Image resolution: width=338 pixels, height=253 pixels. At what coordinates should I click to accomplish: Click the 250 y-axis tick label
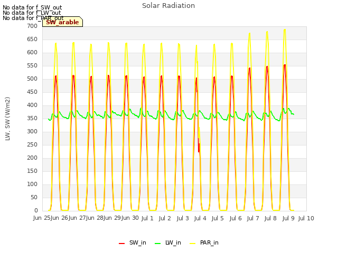(32, 144)
